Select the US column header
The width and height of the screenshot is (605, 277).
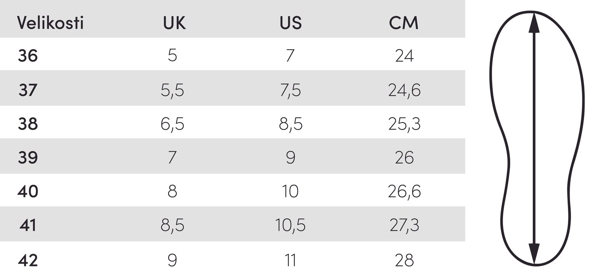pyautogui.click(x=290, y=23)
